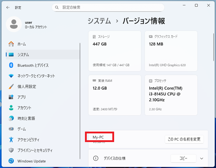The width and height of the screenshot is (216, 168).
Task: Click 使用領域 147 GB / 447 GB text
Action: click(x=111, y=65)
